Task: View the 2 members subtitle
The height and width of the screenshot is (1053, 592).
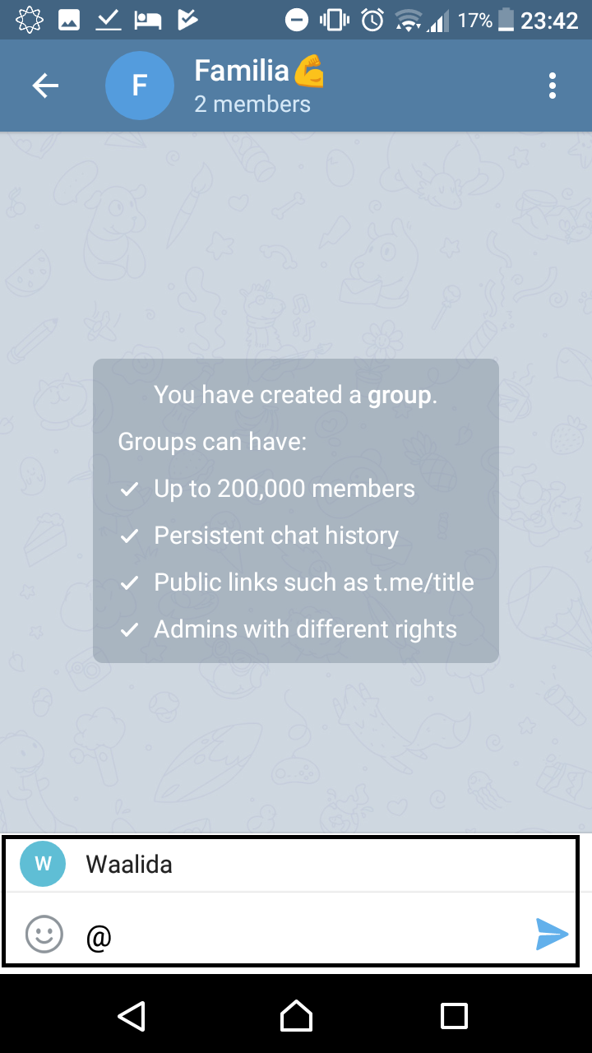Action: tap(252, 104)
